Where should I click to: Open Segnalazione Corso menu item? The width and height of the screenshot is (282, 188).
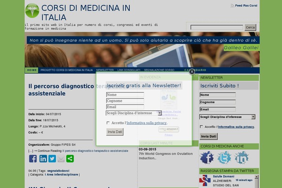pyautogui.click(x=159, y=70)
